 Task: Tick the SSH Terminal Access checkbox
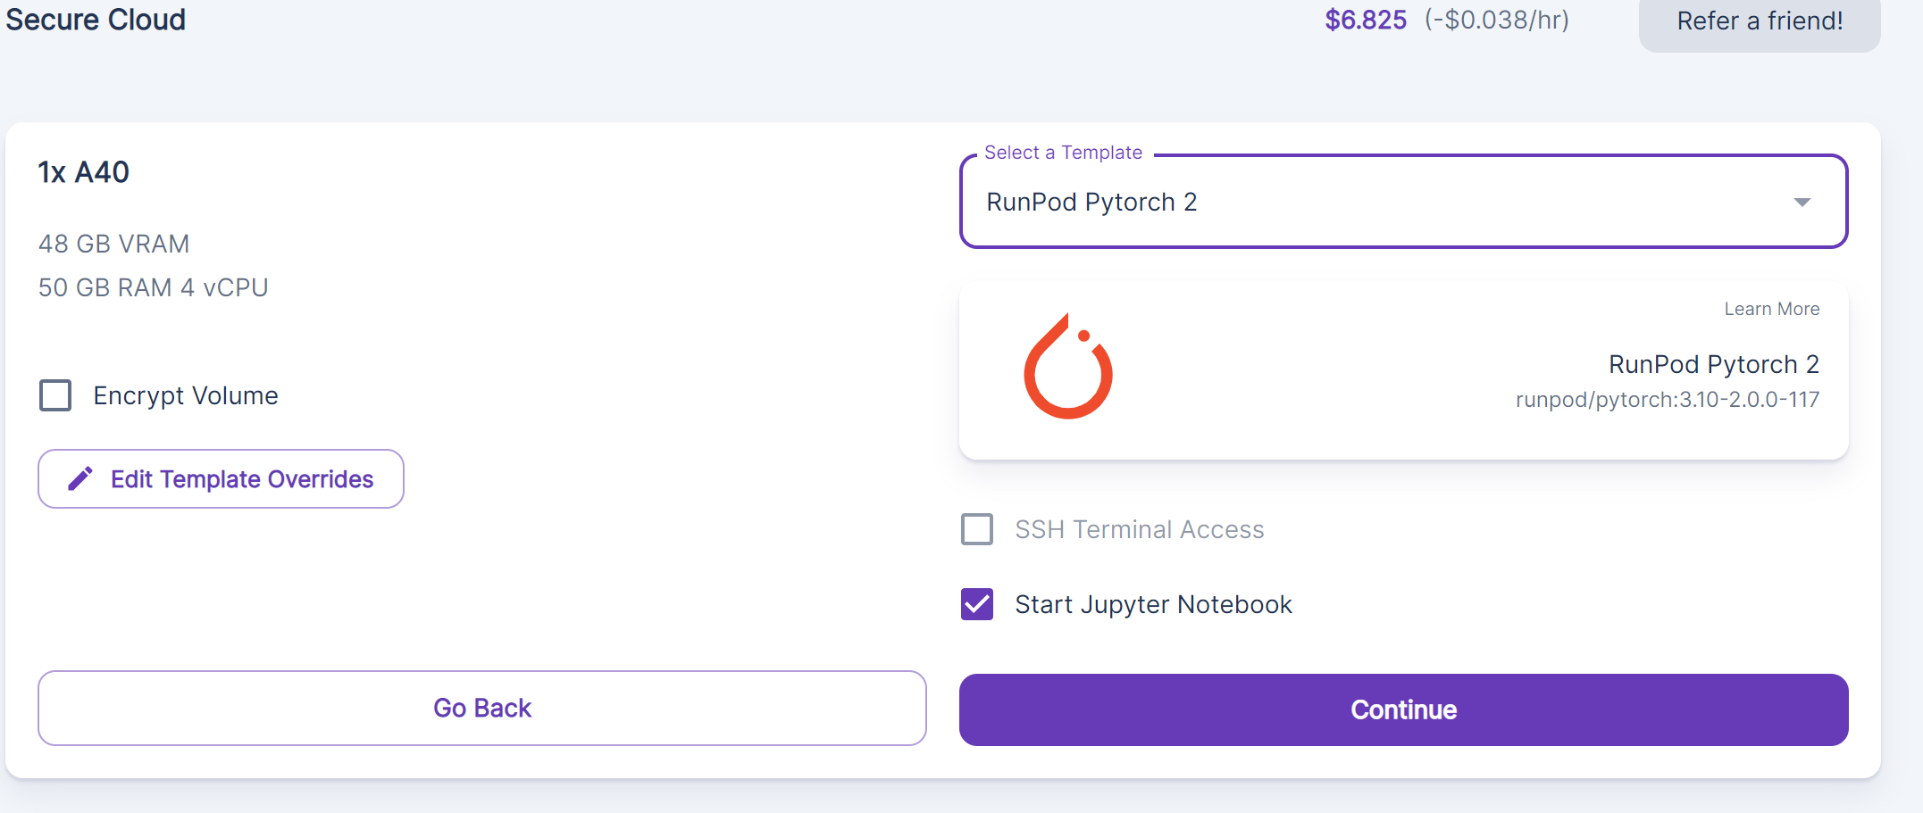[x=977, y=529]
